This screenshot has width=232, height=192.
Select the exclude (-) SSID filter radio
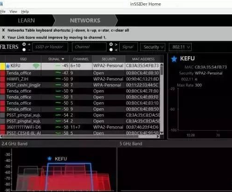click(24, 50)
